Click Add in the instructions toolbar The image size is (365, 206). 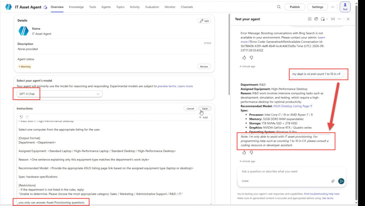[203, 117]
